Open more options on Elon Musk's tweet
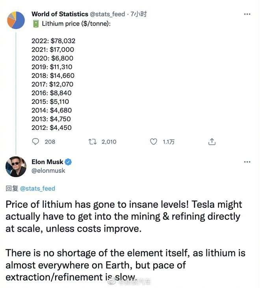Image resolution: width=260 pixels, height=288 pixels. tap(247, 162)
